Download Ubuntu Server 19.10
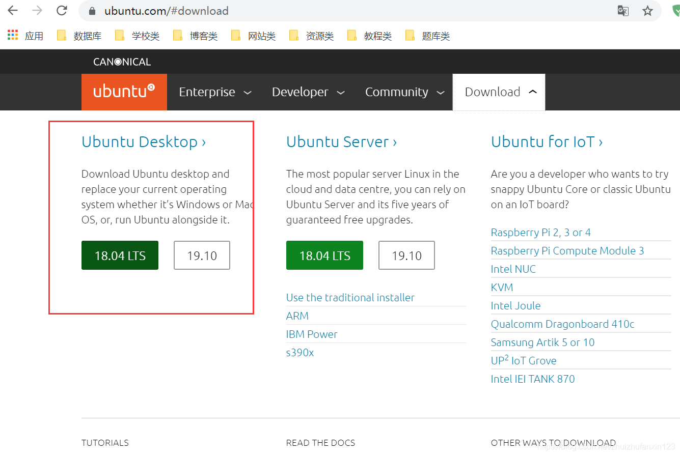The width and height of the screenshot is (680, 456). point(406,255)
